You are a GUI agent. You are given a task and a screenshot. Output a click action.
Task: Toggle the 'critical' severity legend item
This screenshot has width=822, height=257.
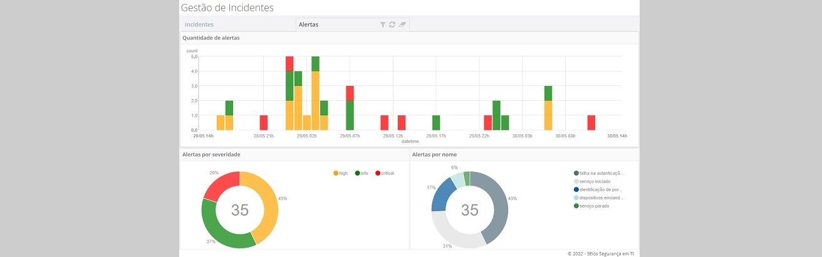(x=385, y=173)
